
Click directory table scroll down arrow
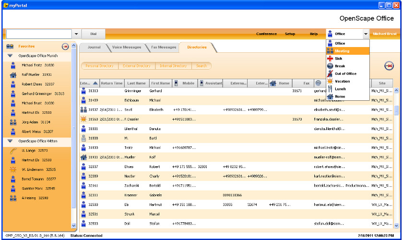[x=396, y=226]
